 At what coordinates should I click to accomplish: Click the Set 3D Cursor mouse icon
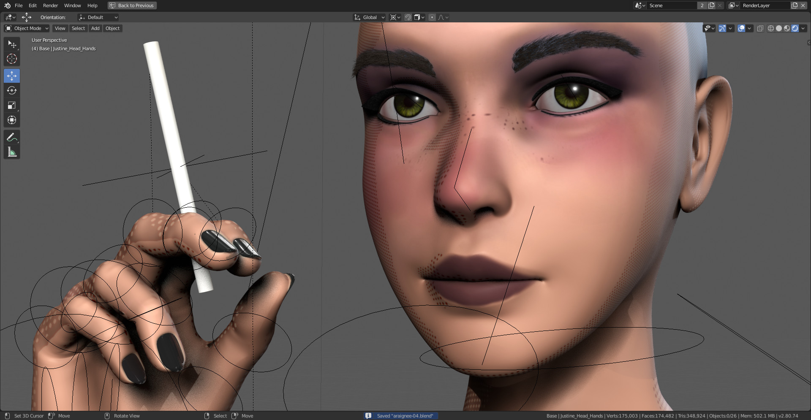pos(7,416)
